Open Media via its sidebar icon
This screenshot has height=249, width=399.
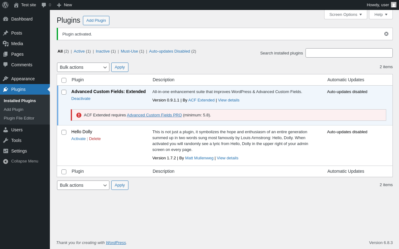coord(6,44)
